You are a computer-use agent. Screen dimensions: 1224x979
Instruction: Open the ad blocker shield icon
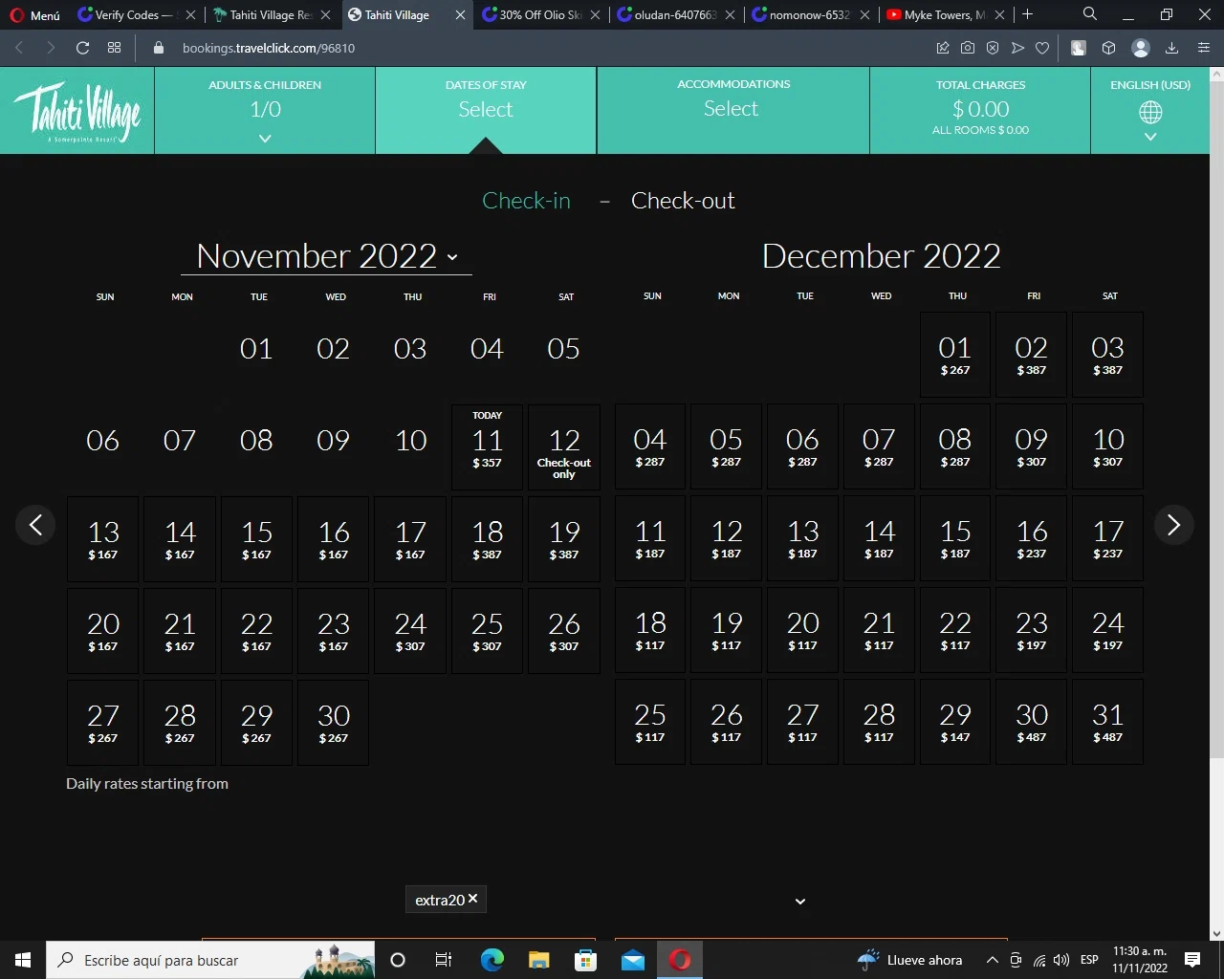[x=993, y=48]
